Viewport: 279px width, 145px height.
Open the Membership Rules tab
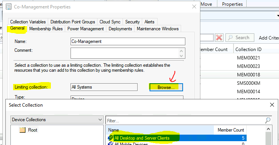click(46, 29)
